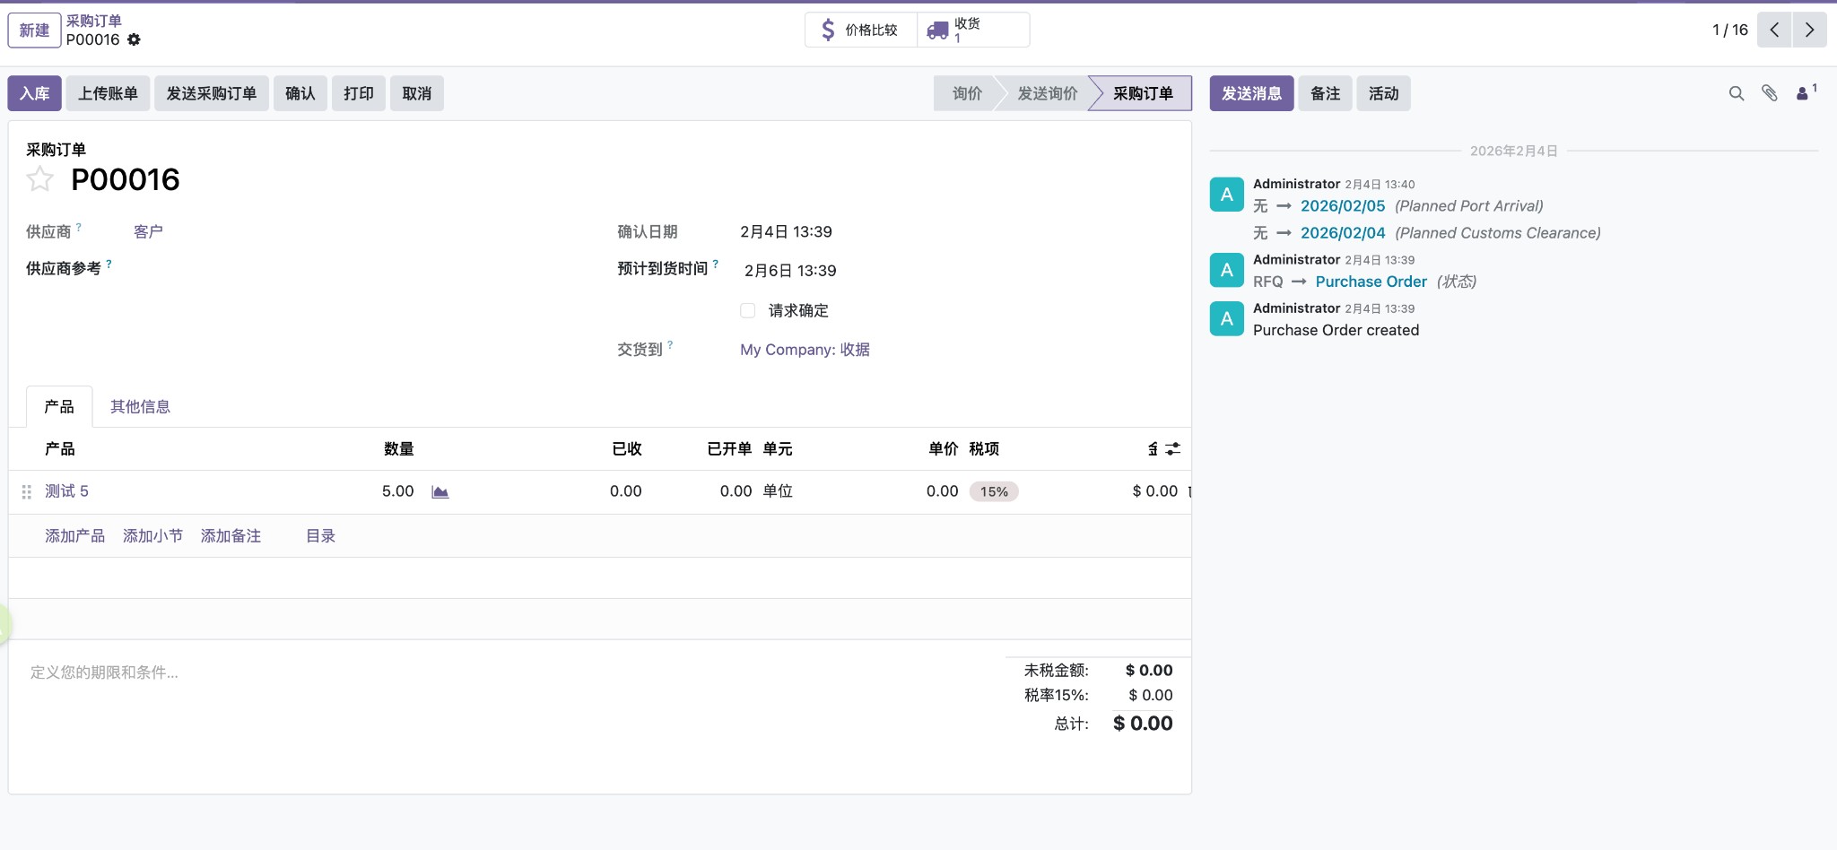Go to previous record with left arrow
Viewport: 1837px width, 850px height.
coord(1774,30)
